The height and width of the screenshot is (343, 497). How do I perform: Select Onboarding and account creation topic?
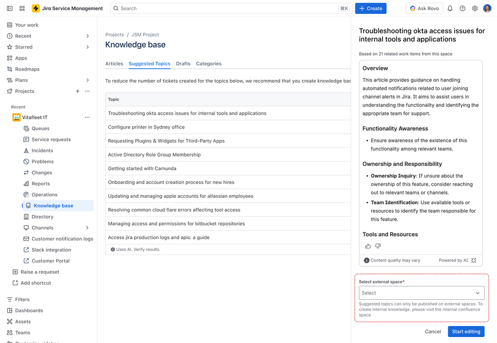228,182
